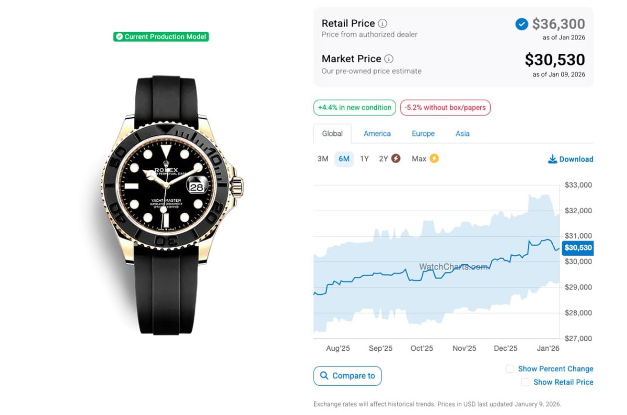Click the Compare to button
This screenshot has height=415, width=627.
point(347,376)
